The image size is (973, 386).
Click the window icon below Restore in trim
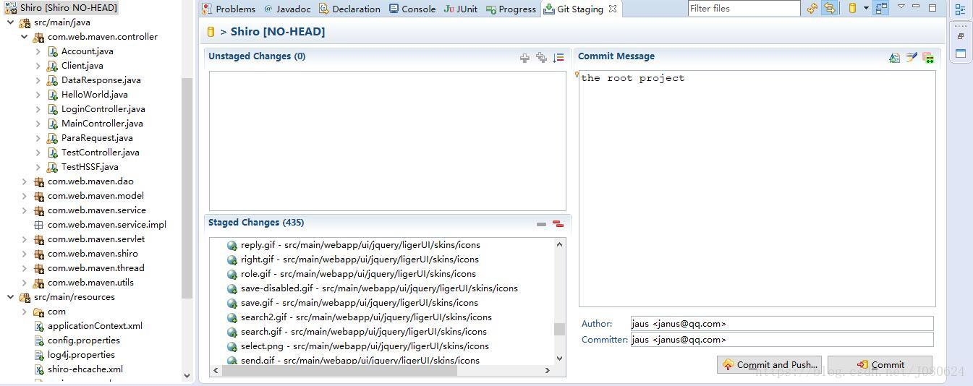pyautogui.click(x=961, y=53)
